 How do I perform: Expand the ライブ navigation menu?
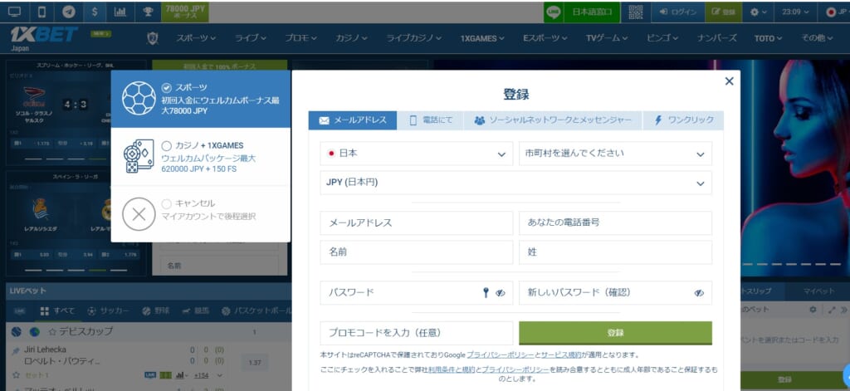[x=251, y=38]
